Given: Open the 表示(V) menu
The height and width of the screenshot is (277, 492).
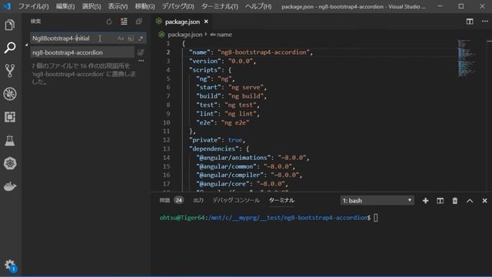Looking at the screenshot, I should (x=118, y=6).
